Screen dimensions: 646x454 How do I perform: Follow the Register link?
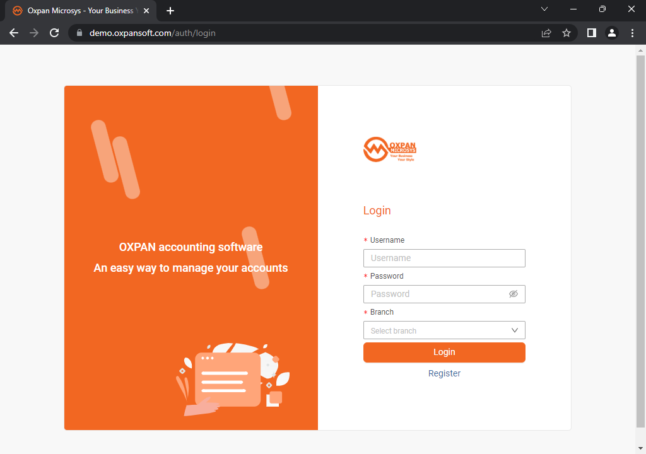444,373
